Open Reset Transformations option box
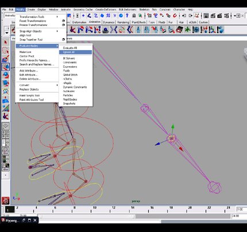This screenshot has height=232, width=247. click(x=63, y=21)
